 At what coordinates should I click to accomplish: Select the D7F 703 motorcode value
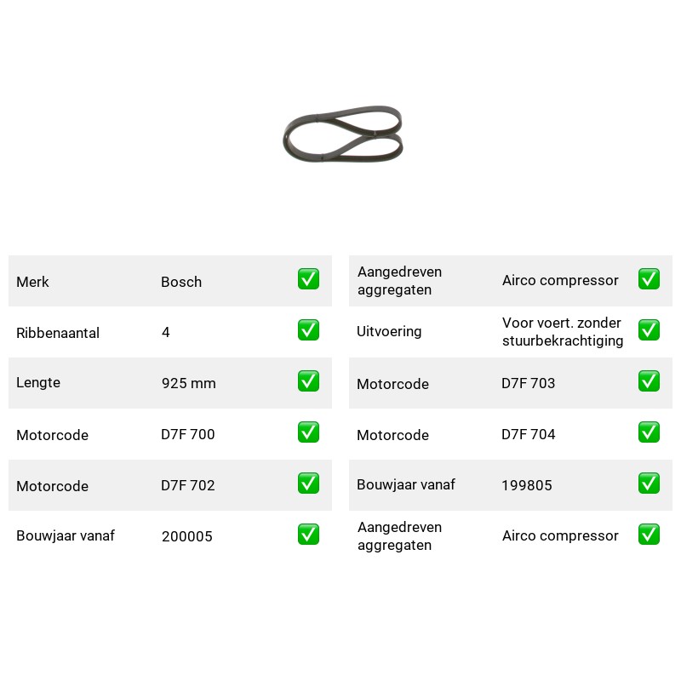528,383
